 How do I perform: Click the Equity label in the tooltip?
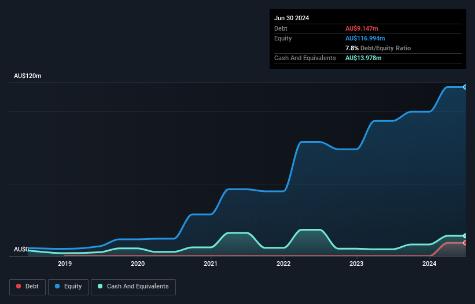(x=283, y=38)
